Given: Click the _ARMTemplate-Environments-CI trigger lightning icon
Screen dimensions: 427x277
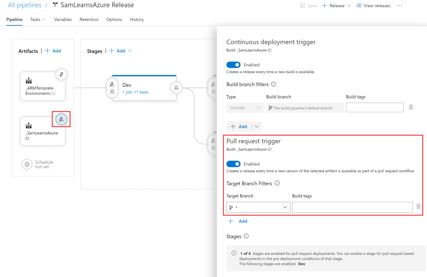Looking at the screenshot, I should coord(61,75).
